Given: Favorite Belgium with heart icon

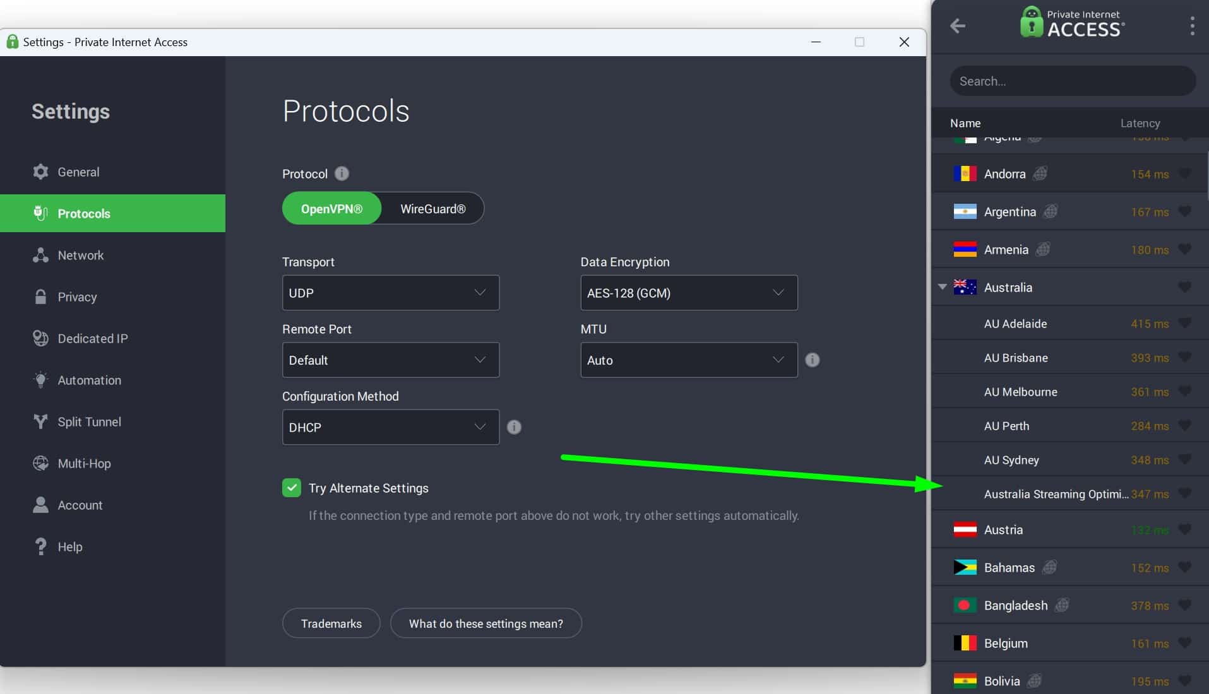Looking at the screenshot, I should click(1185, 643).
